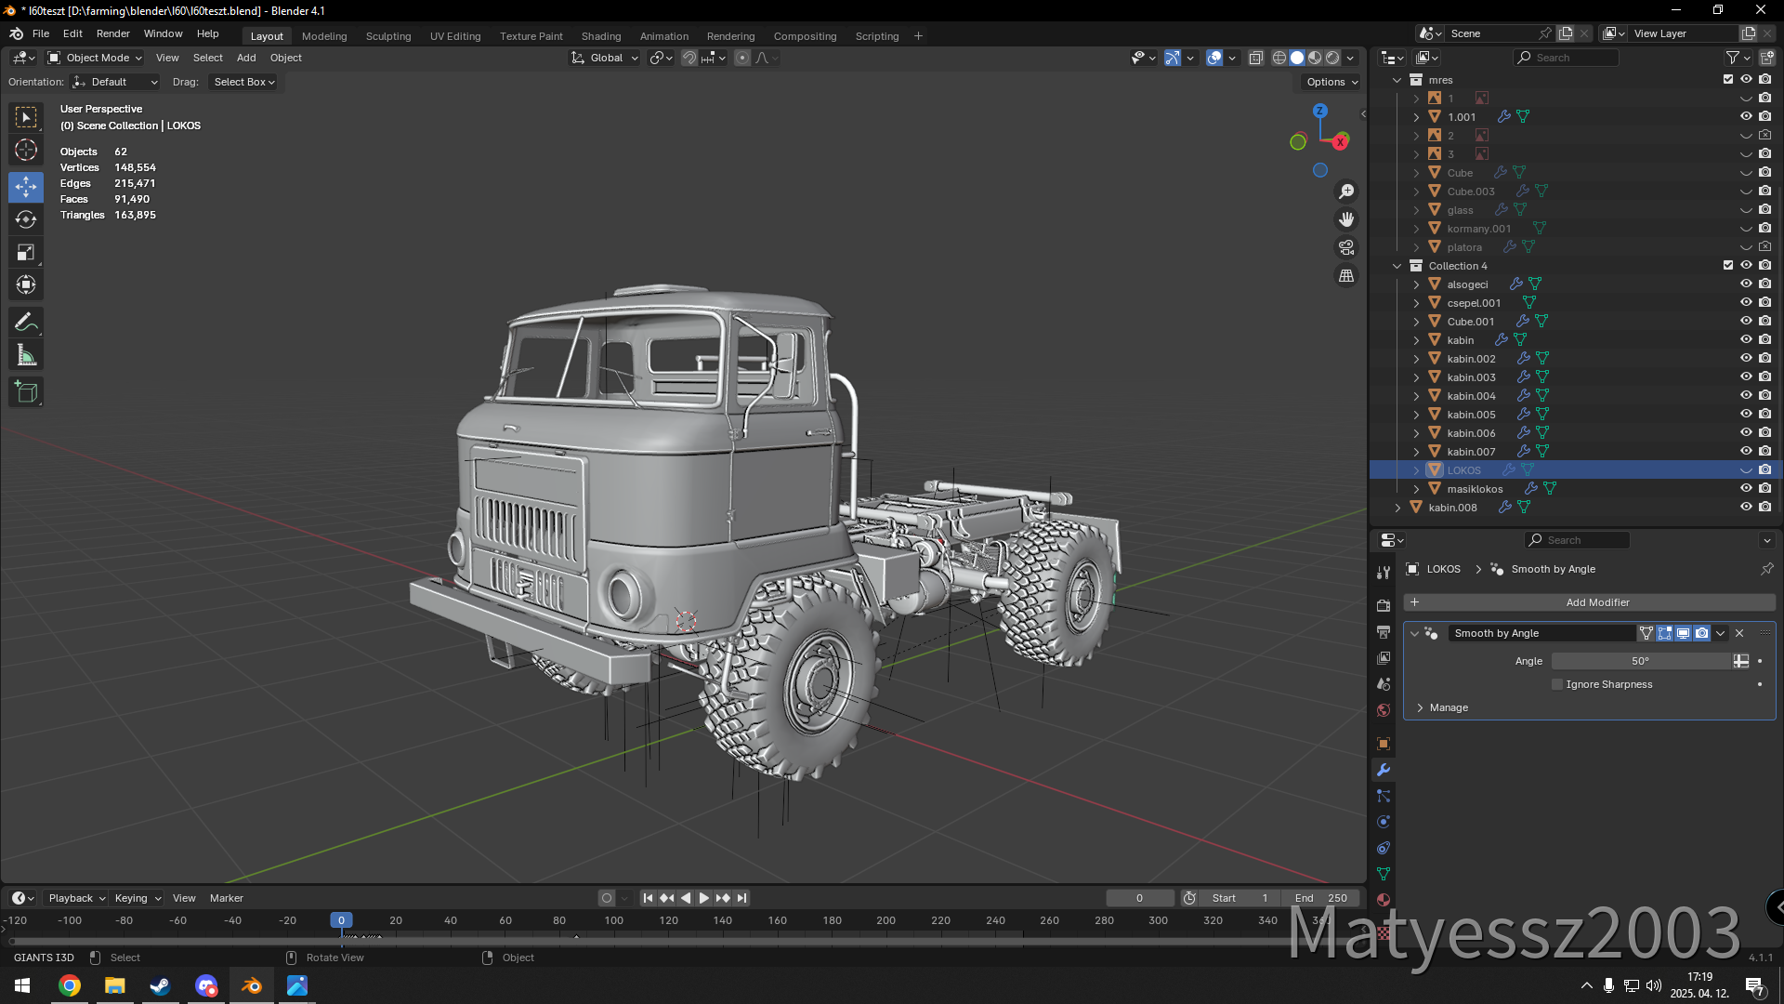Select the Measure ruler tool
The image size is (1784, 1004).
26,356
